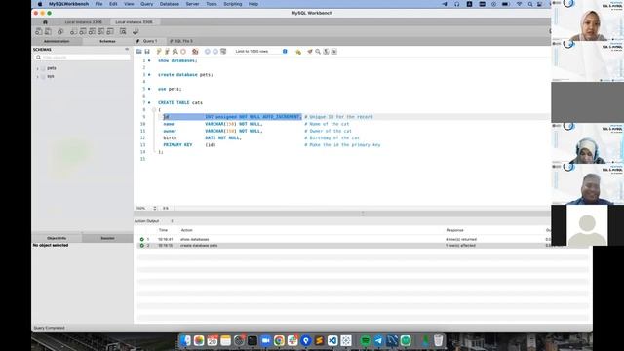The height and width of the screenshot is (351, 624).
Task: Open the Session tab
Action: tap(107, 238)
